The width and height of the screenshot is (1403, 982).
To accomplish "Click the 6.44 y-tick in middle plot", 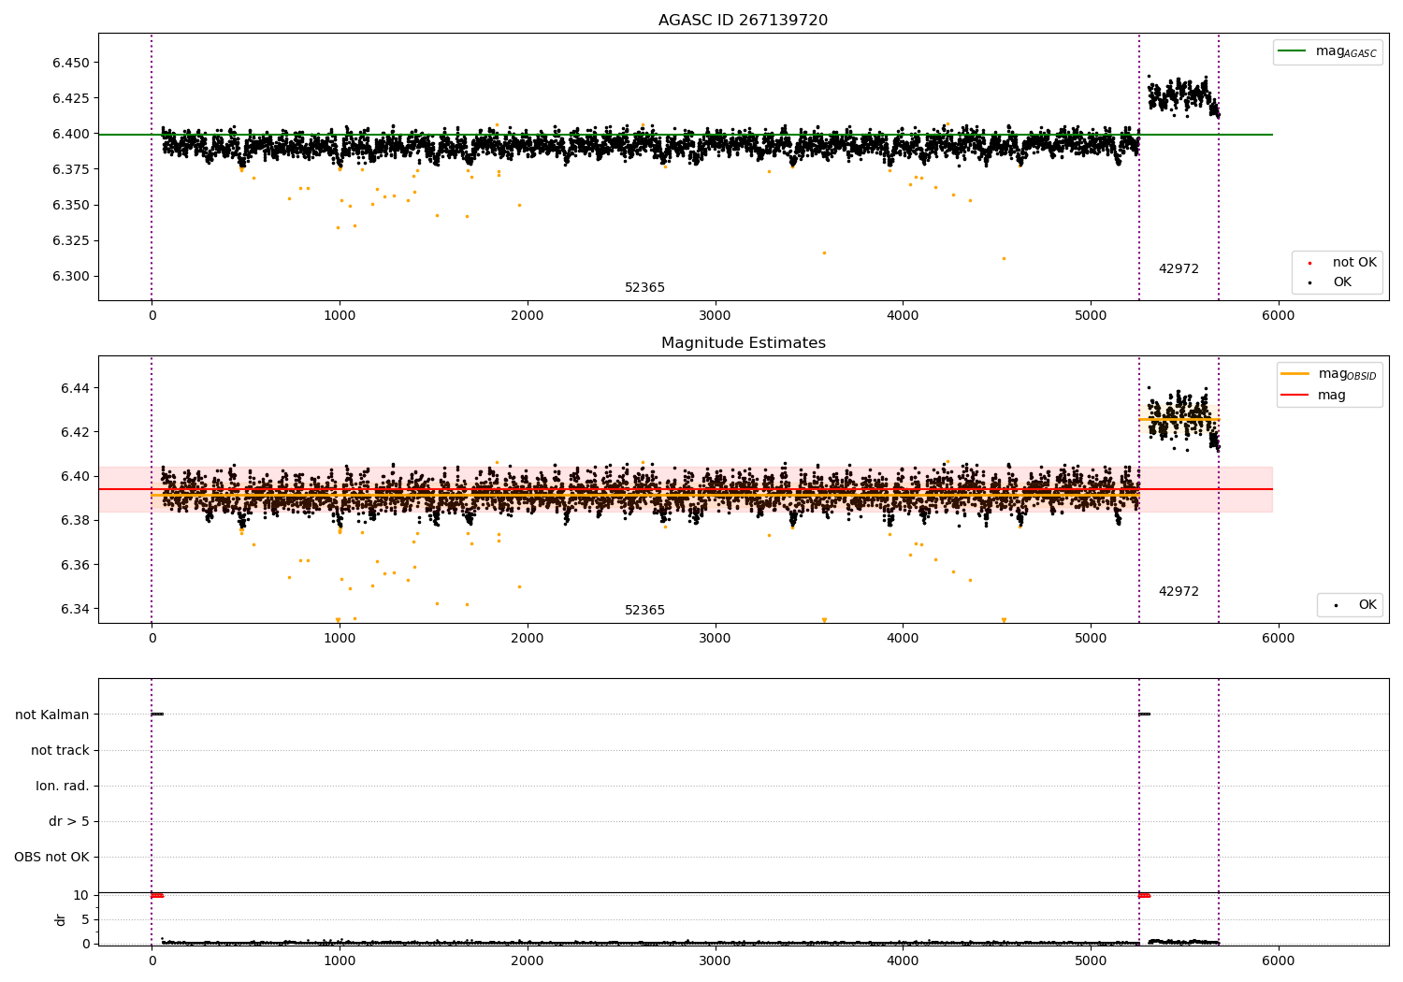I will 75,388.
